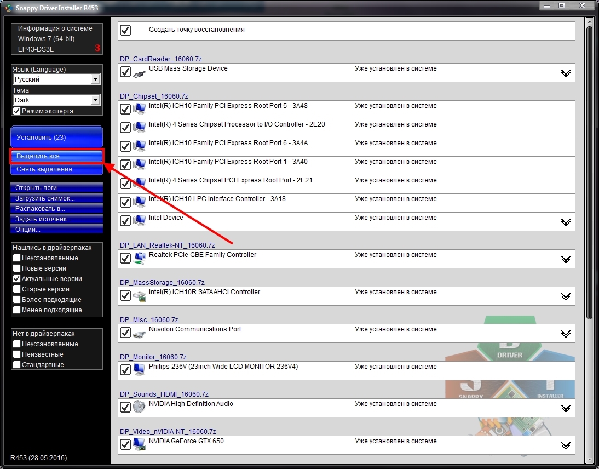The height and width of the screenshot is (469, 599).
Task: Enable the 'Стандартные' filter
Action: 16,365
